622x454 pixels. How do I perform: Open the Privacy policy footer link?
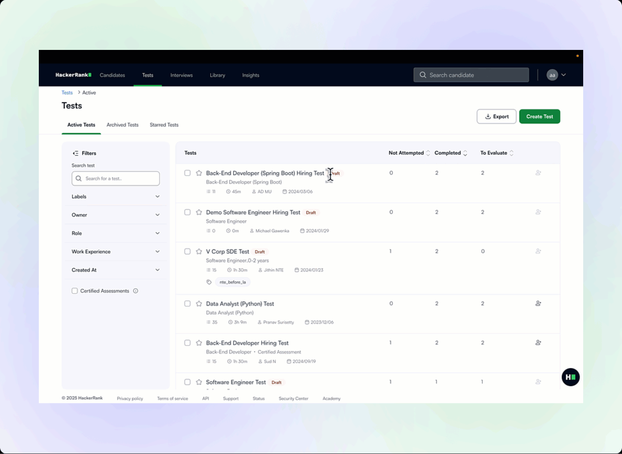point(130,399)
